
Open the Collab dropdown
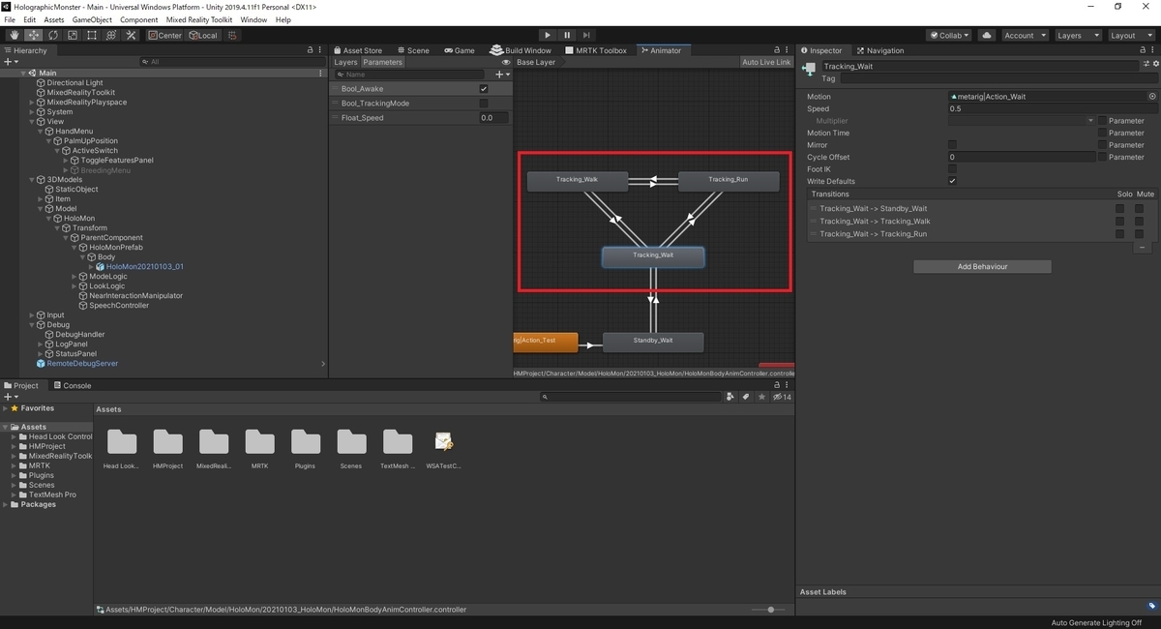pyautogui.click(x=951, y=35)
